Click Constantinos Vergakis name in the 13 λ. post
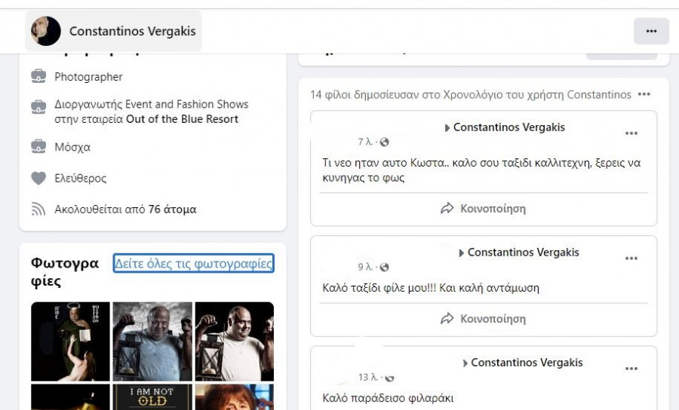Screen dimensions: 679x410 pyautogui.click(x=527, y=363)
